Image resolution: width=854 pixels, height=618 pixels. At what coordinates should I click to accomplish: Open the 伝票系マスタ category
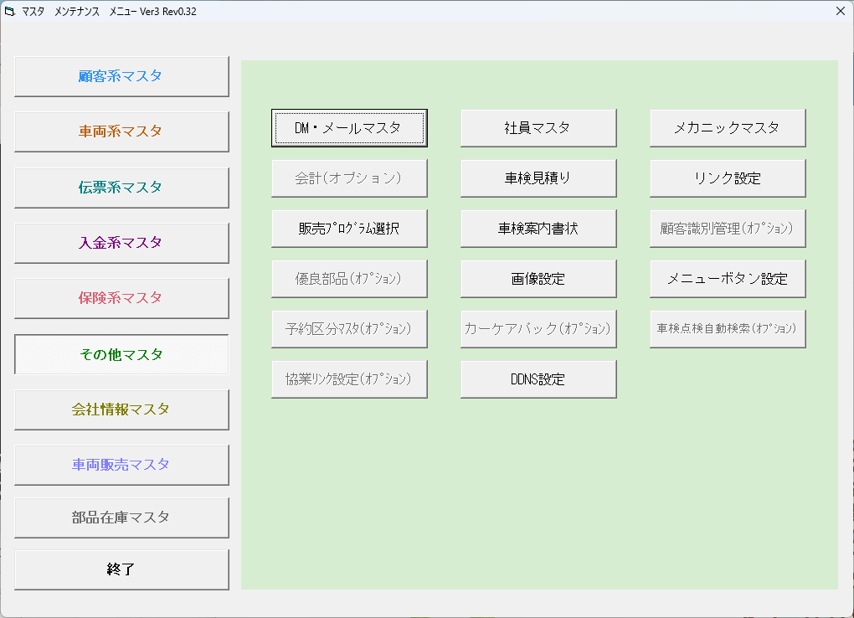click(121, 188)
